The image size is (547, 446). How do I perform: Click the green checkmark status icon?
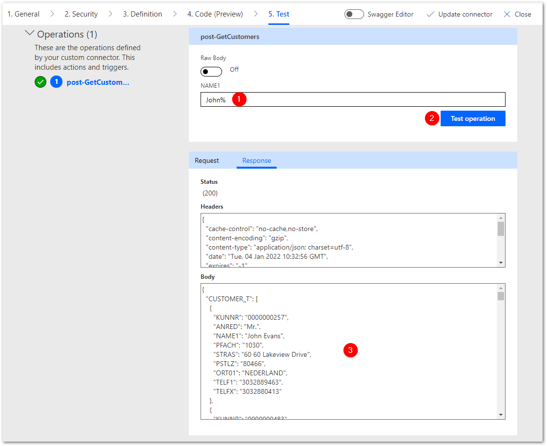[41, 82]
